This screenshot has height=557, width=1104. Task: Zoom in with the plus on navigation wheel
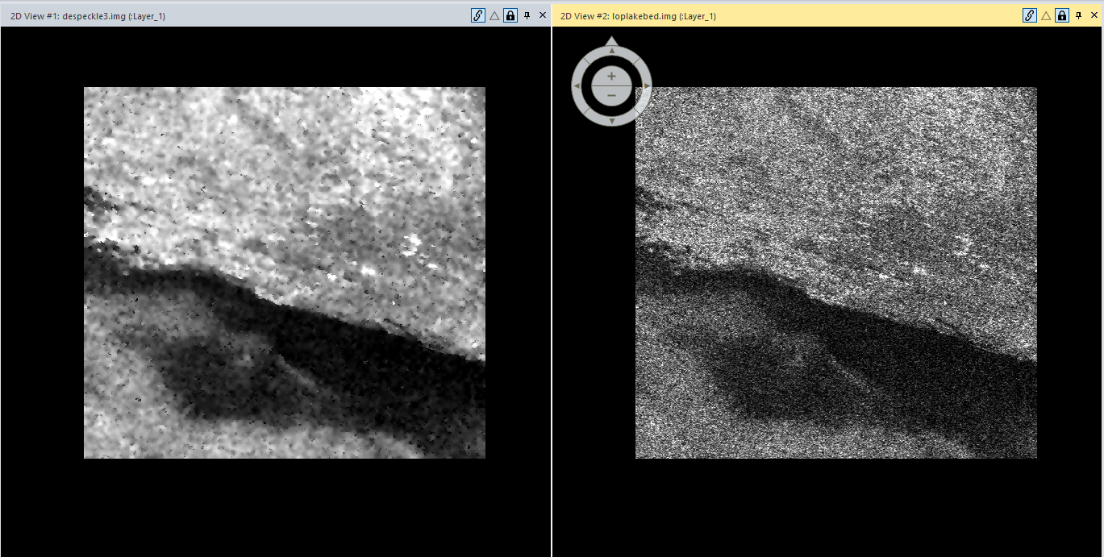(611, 76)
